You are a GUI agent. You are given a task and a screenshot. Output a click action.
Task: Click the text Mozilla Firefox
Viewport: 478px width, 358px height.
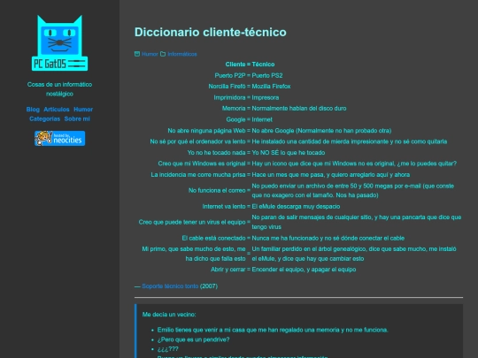coord(271,87)
